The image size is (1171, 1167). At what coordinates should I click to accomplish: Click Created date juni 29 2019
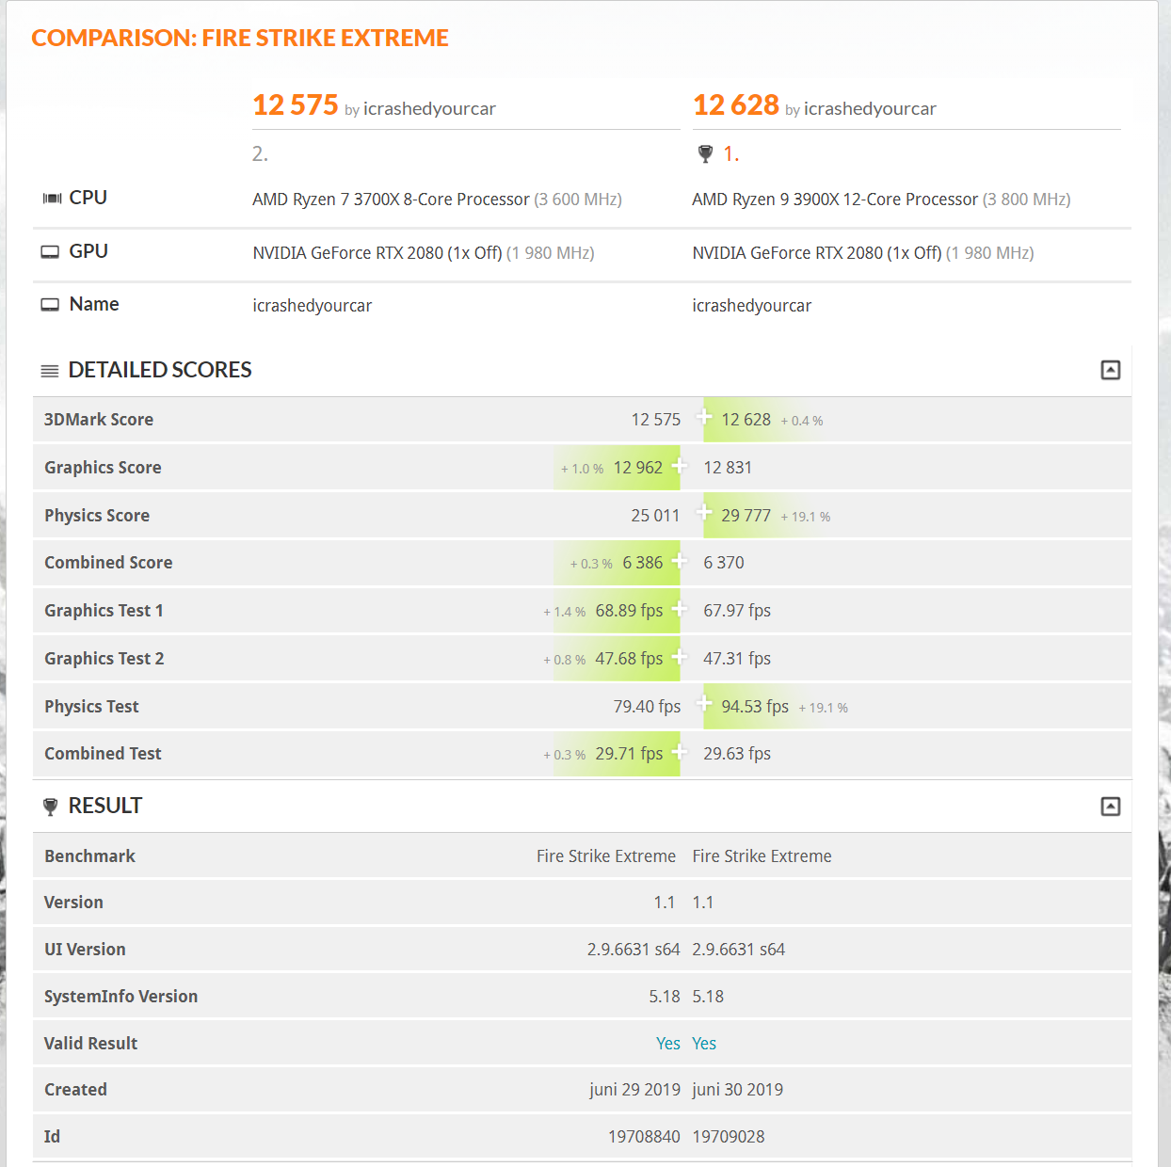point(634,1090)
